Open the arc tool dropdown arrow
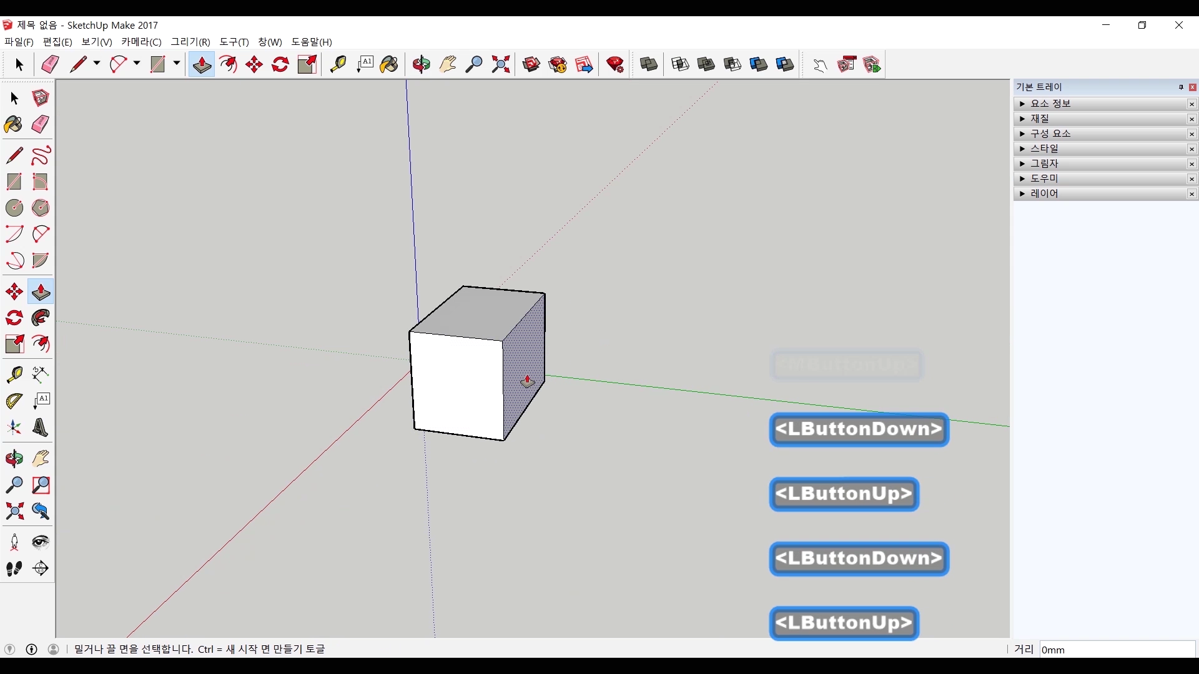 [137, 64]
